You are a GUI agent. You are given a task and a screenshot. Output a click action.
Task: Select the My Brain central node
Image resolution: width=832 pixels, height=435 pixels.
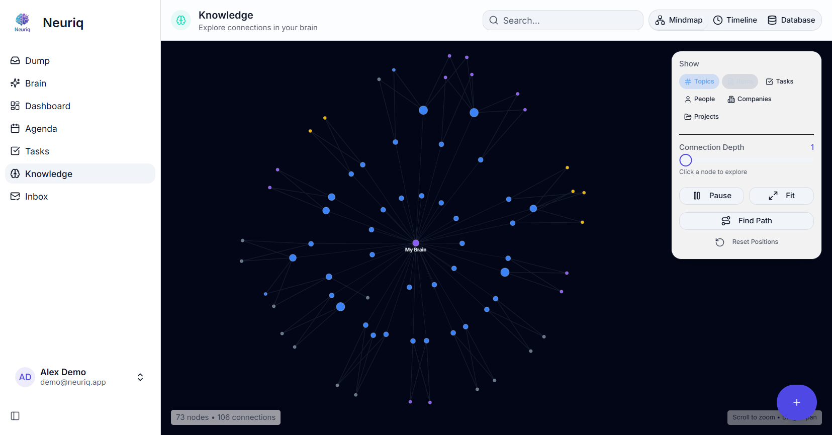[x=416, y=243]
